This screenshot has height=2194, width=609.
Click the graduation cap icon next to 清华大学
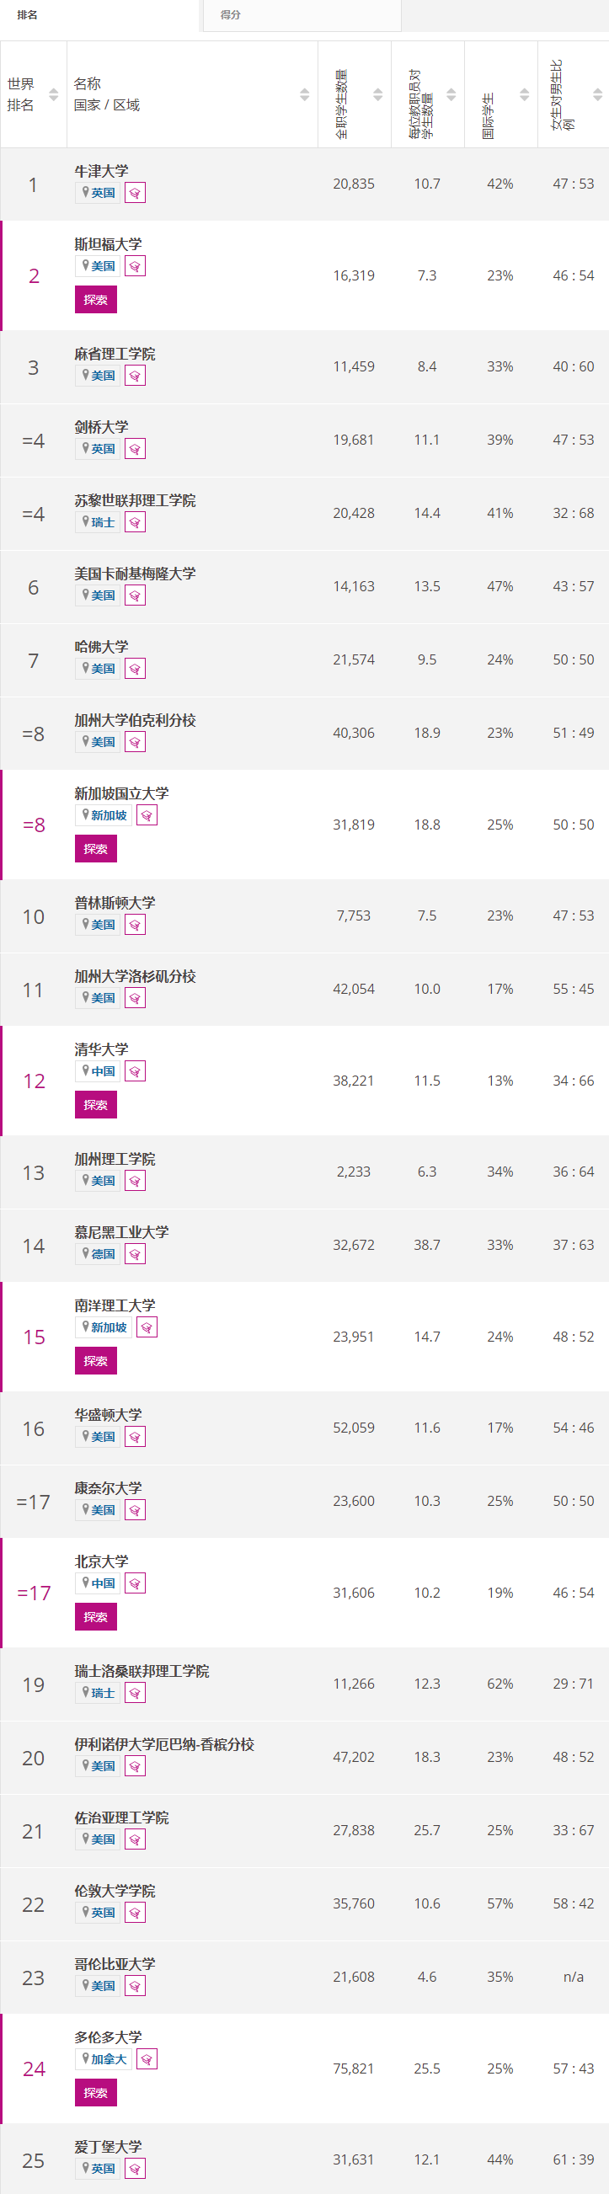tap(135, 1071)
